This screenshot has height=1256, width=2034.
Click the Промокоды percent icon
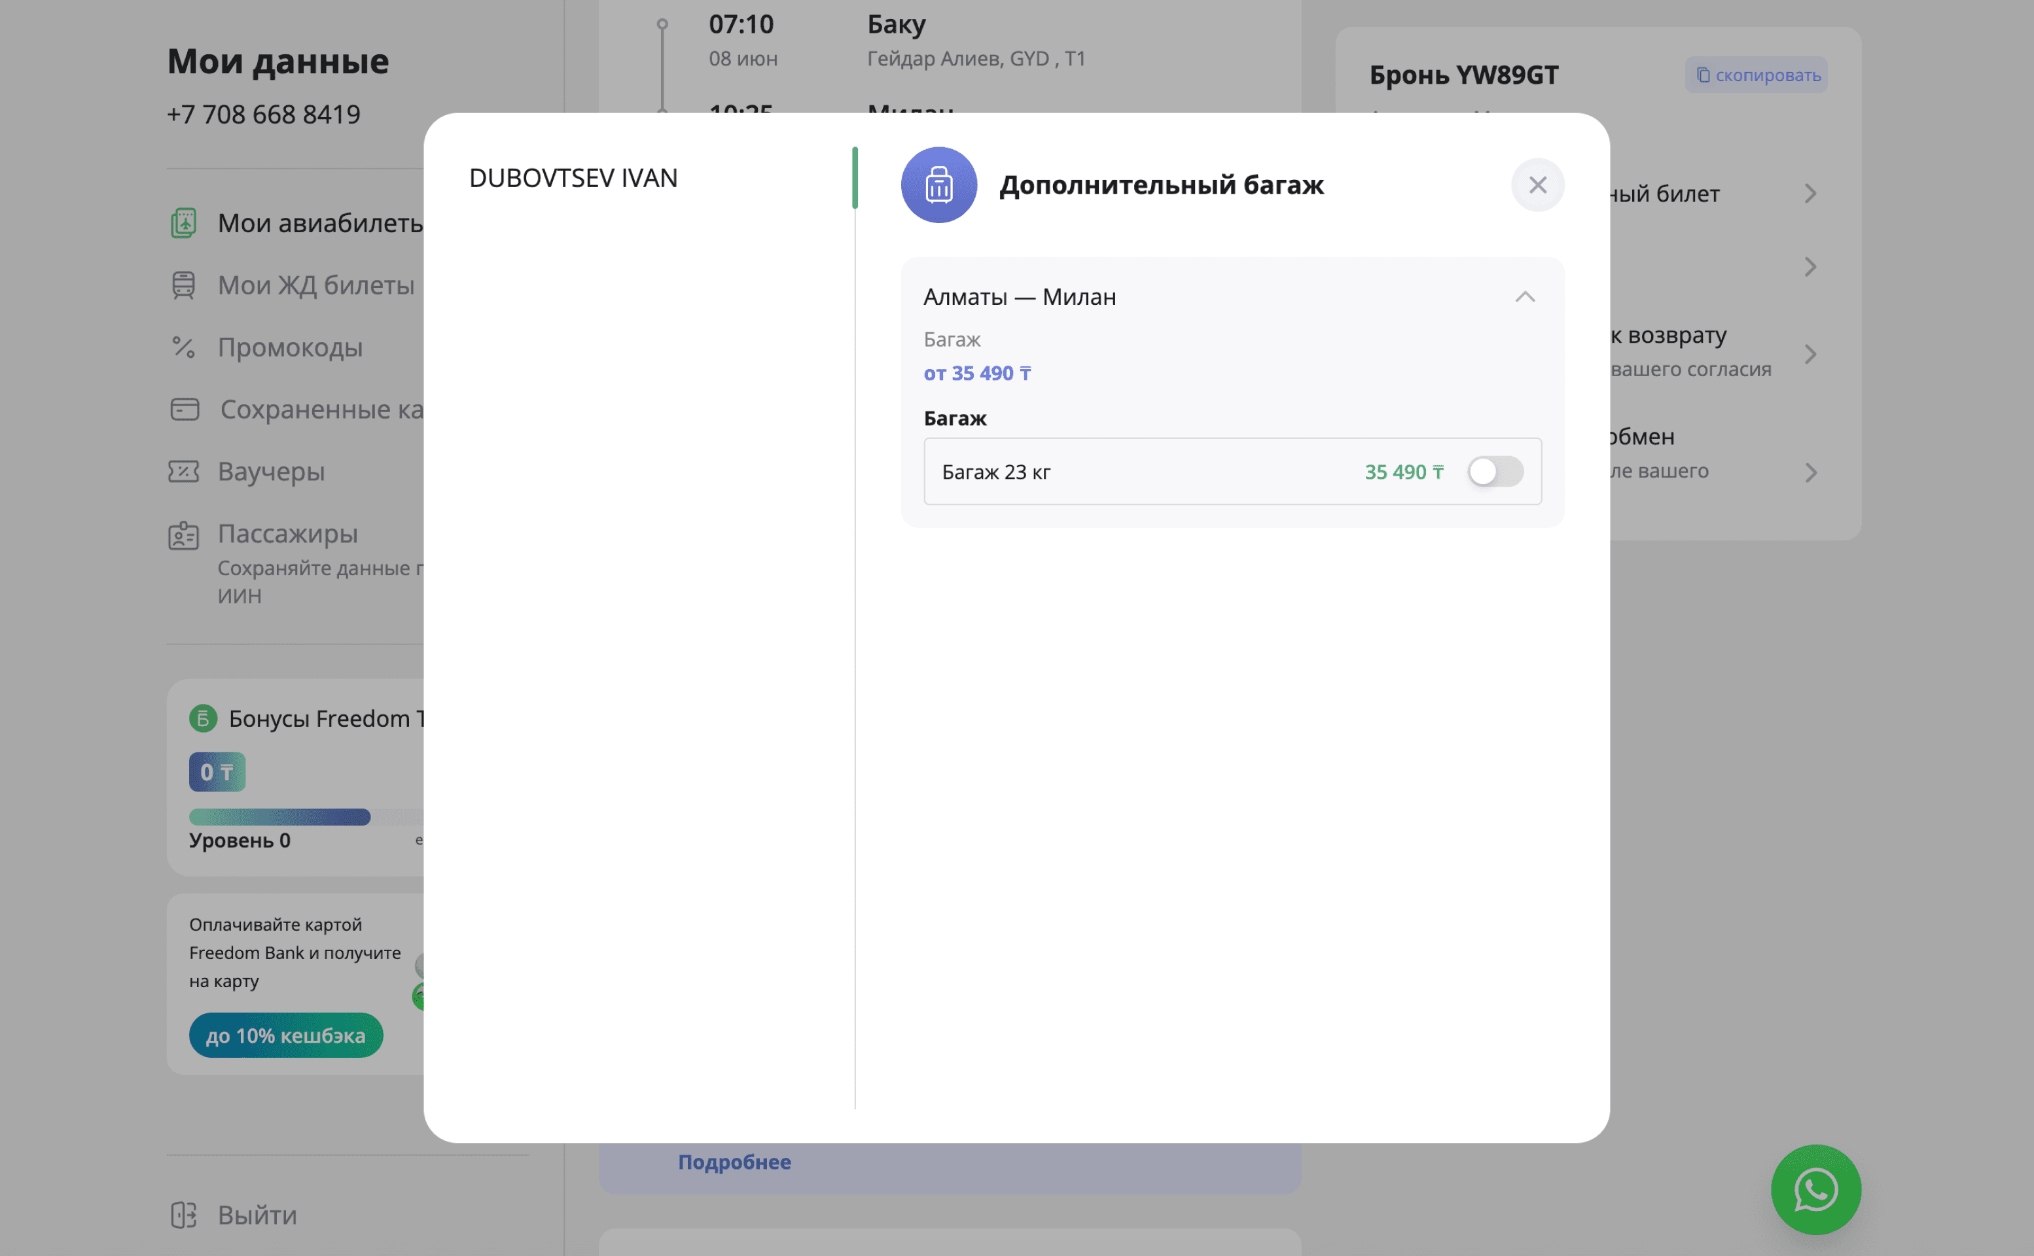point(184,347)
